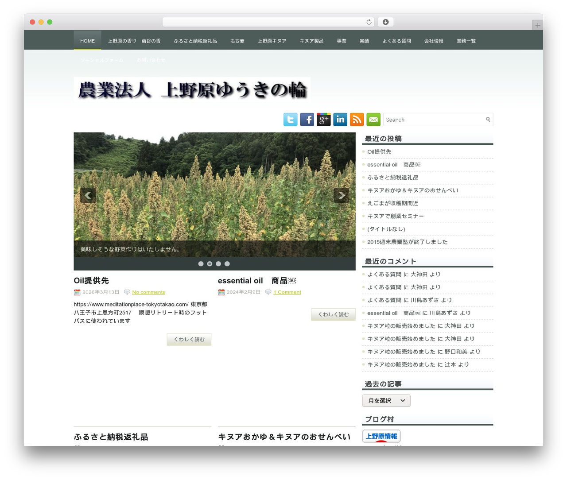Open a new browser tab
The height and width of the screenshot is (480, 567).
click(x=538, y=25)
